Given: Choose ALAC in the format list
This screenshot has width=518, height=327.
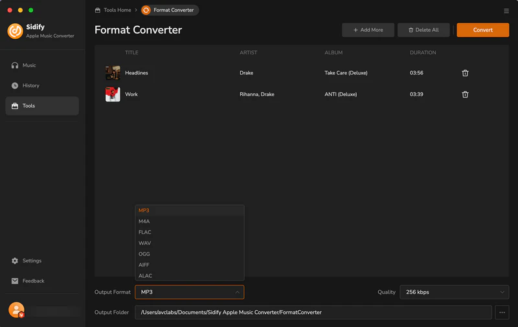Looking at the screenshot, I should coord(190,275).
